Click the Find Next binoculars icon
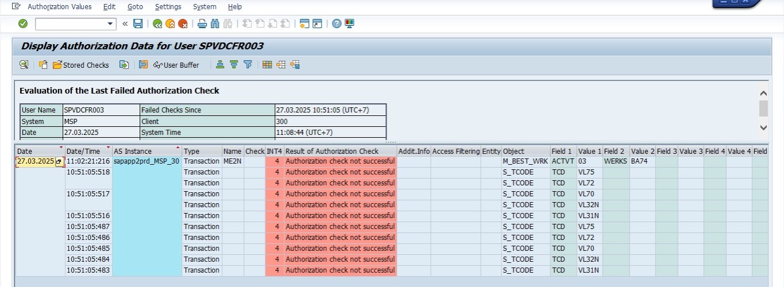The width and height of the screenshot is (784, 287). (227, 24)
